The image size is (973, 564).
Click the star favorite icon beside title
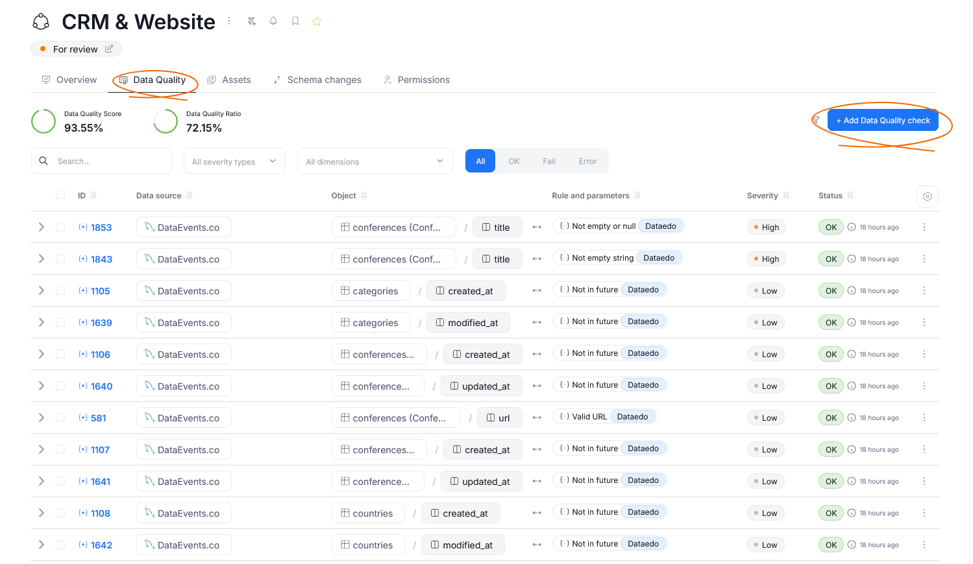[317, 21]
